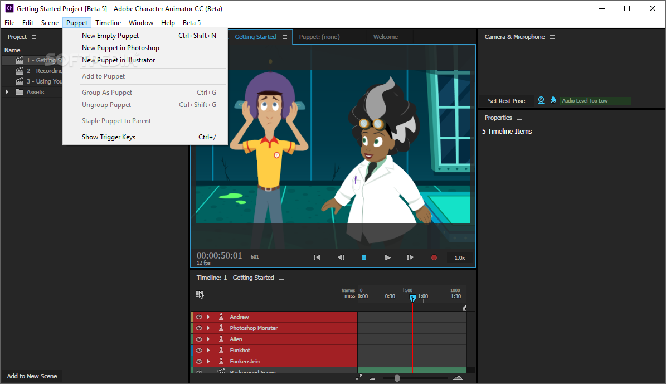Image resolution: width=666 pixels, height=384 pixels.
Task: Go to the scene start
Action: click(x=317, y=257)
